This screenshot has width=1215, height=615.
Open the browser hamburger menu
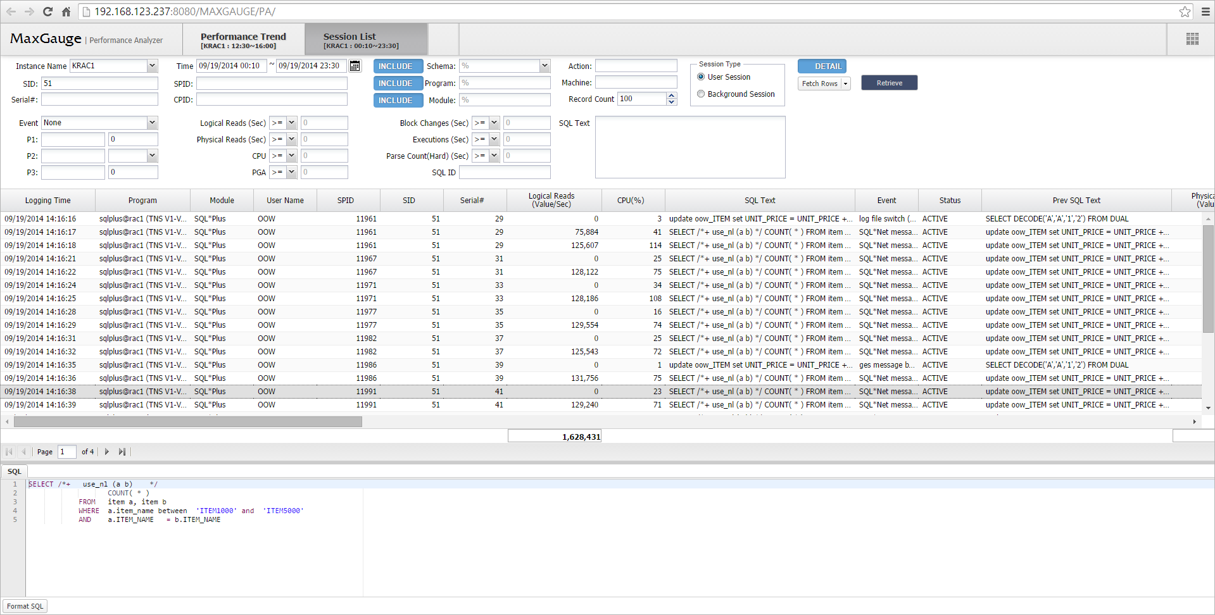pos(1206,11)
